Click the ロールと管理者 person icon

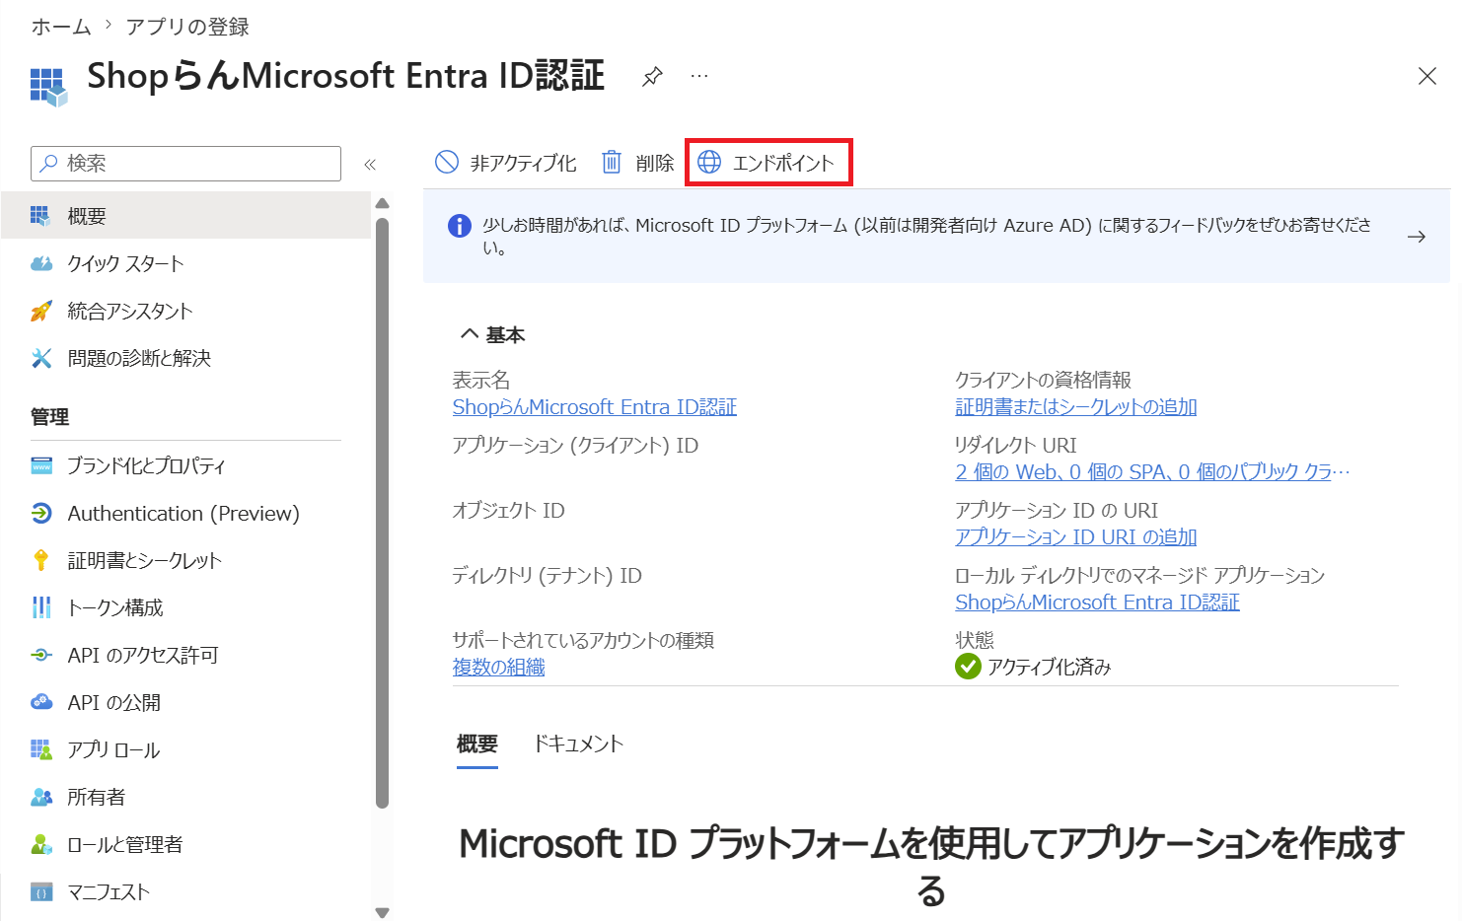(40, 844)
